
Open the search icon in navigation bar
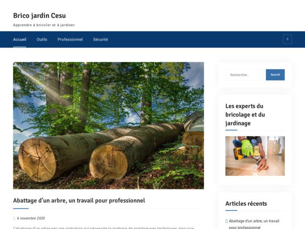[287, 39]
